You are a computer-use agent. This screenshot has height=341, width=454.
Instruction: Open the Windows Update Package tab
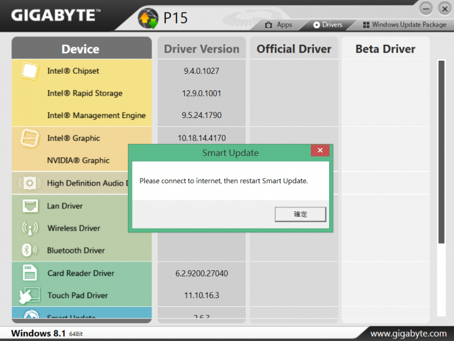tap(405, 25)
